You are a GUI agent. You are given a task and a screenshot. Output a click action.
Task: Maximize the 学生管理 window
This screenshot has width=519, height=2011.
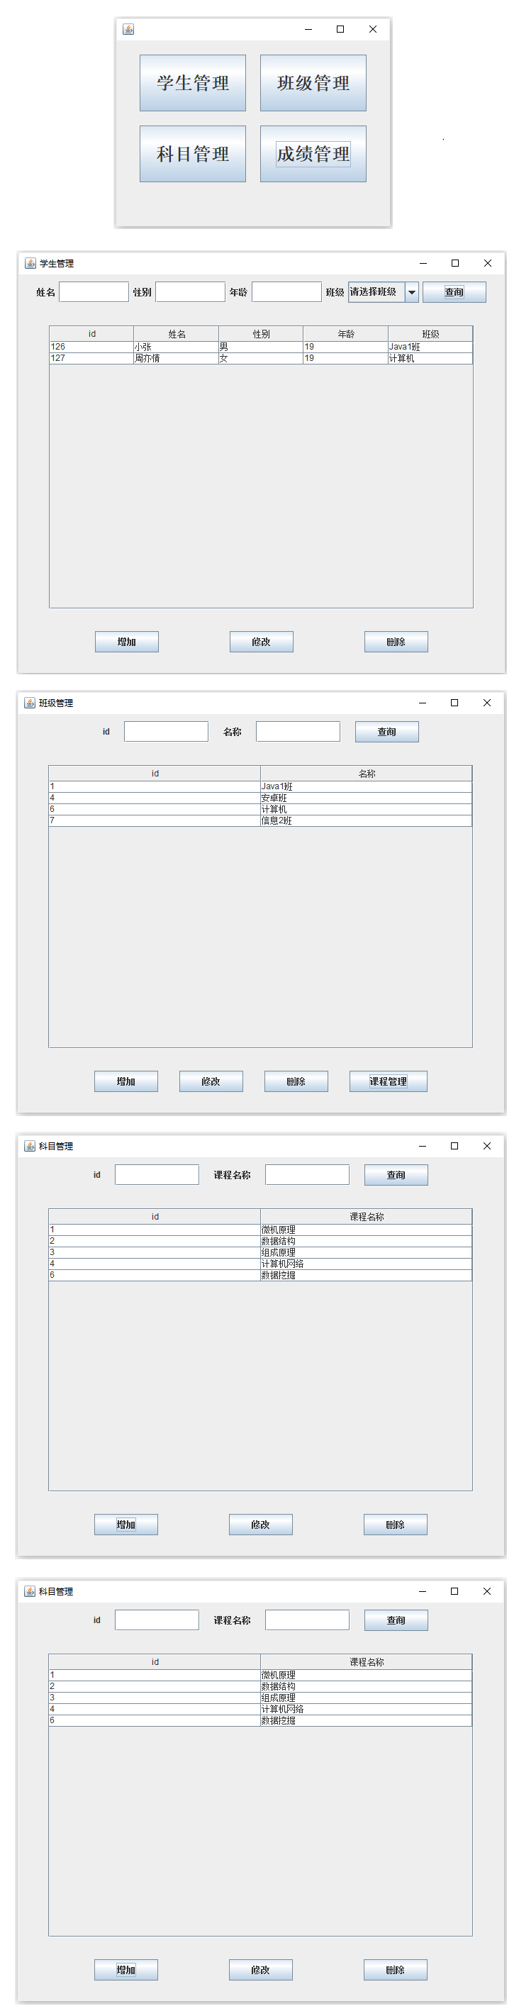click(455, 263)
